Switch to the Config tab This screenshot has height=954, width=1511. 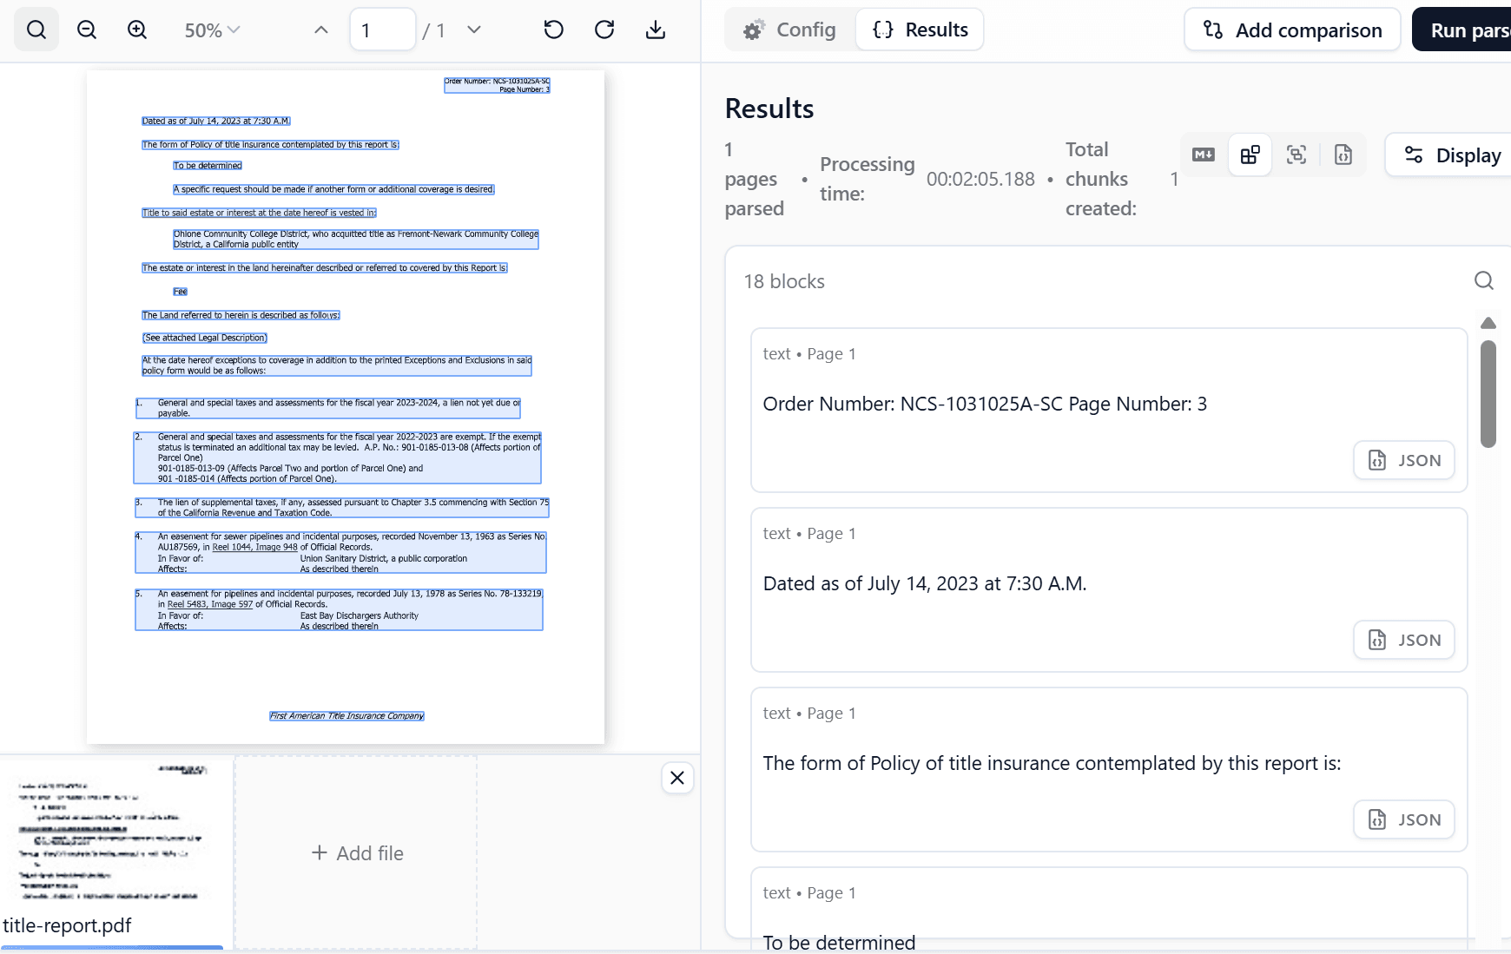click(790, 29)
